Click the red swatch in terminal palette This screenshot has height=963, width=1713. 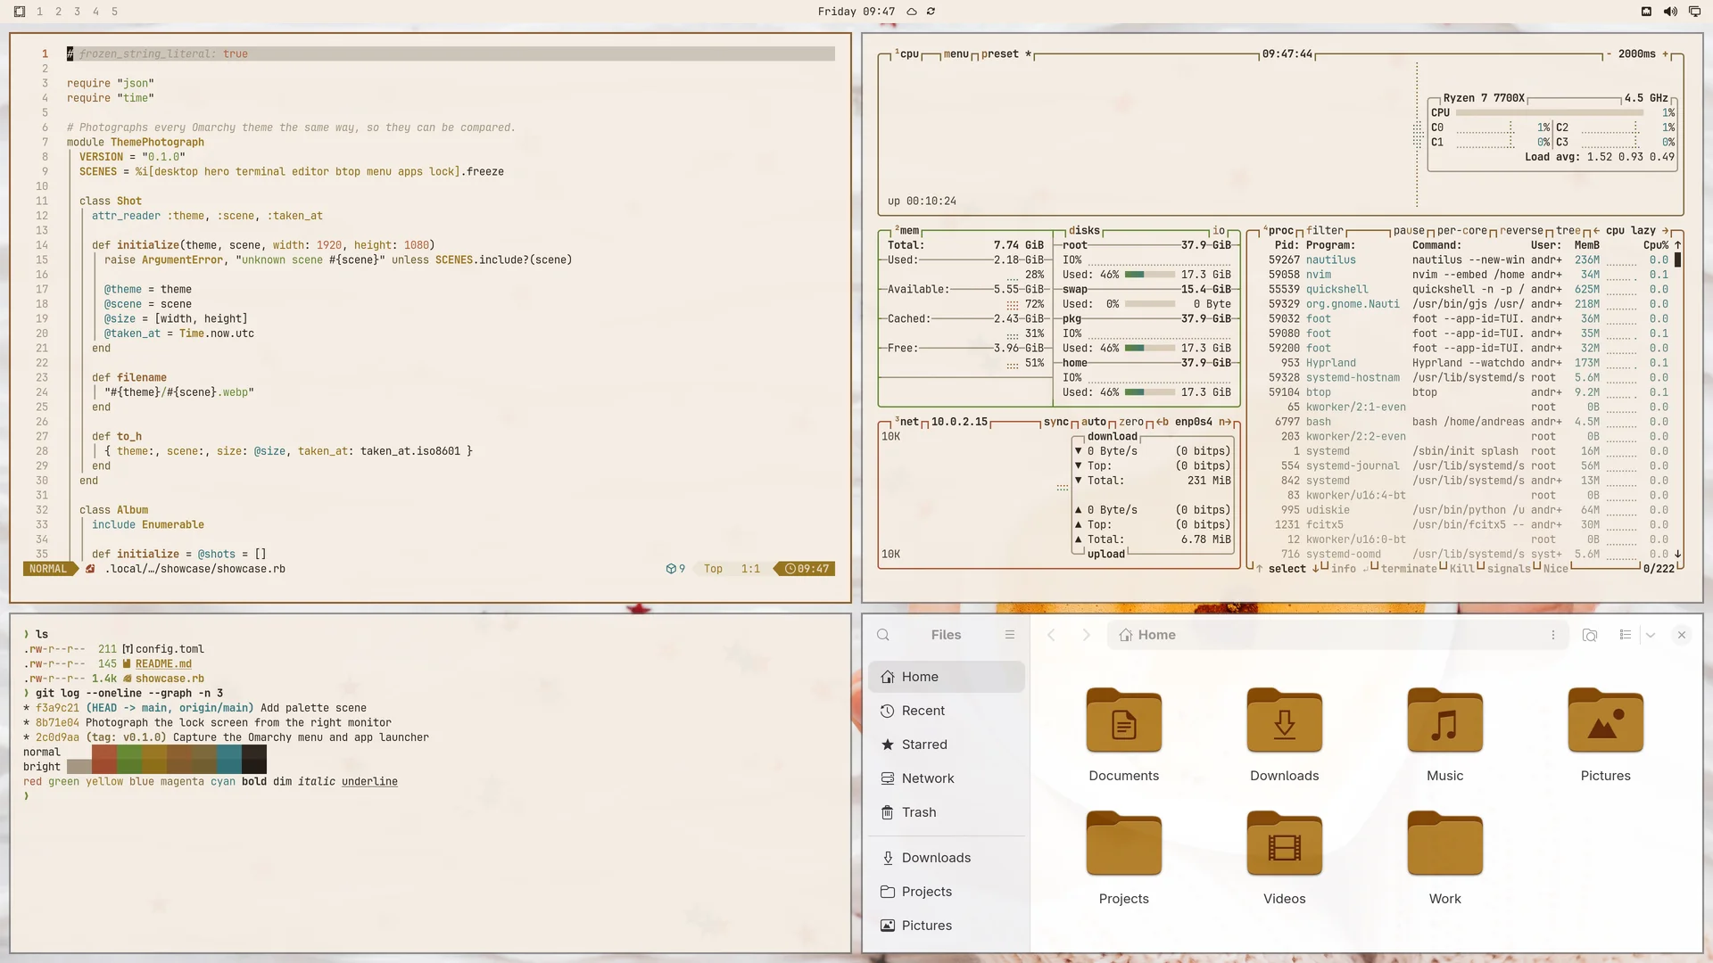104,760
